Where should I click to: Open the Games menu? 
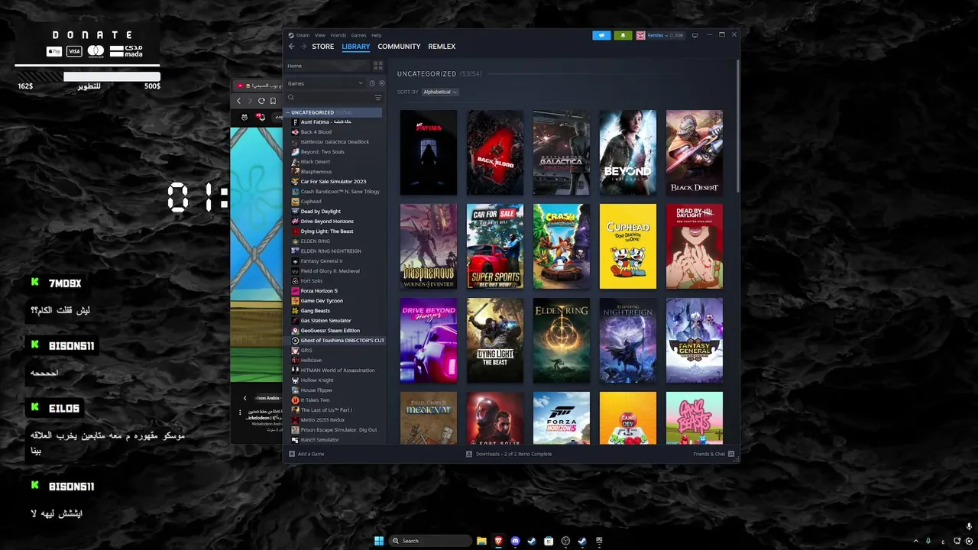pyautogui.click(x=358, y=35)
